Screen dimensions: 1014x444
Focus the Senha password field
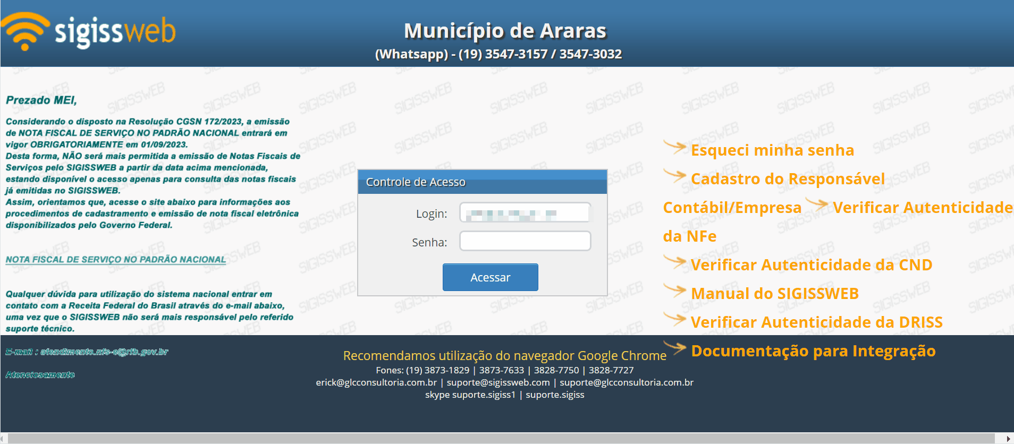[525, 241]
